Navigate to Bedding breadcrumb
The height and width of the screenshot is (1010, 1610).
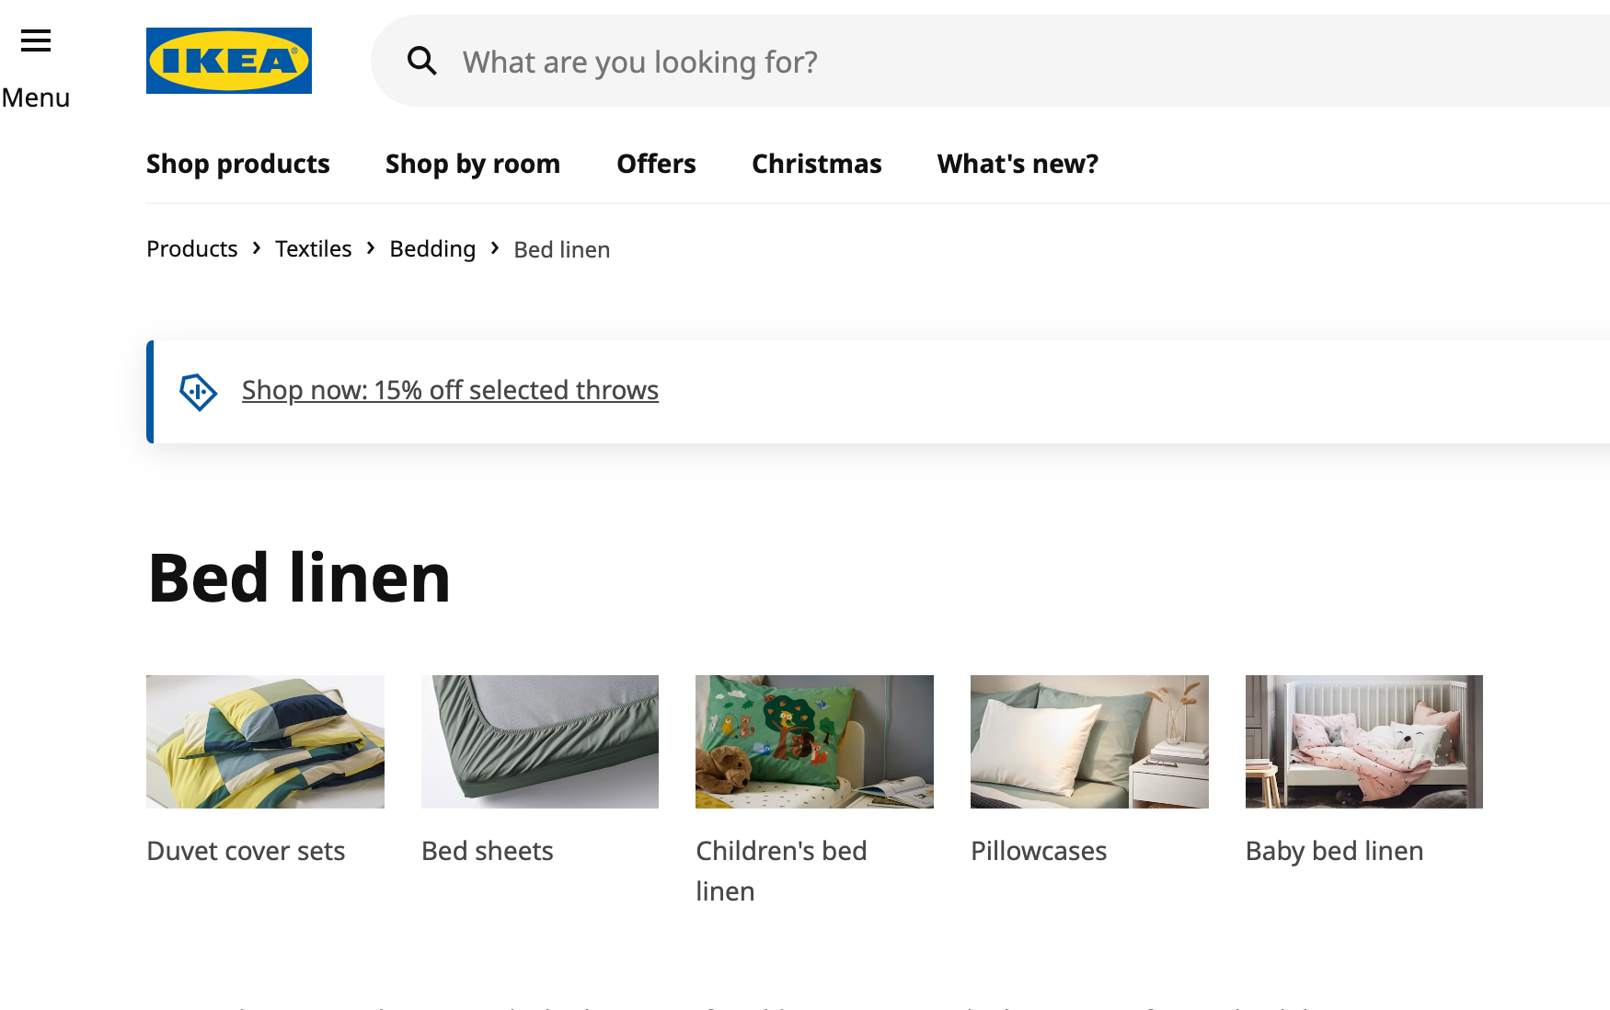(x=432, y=249)
